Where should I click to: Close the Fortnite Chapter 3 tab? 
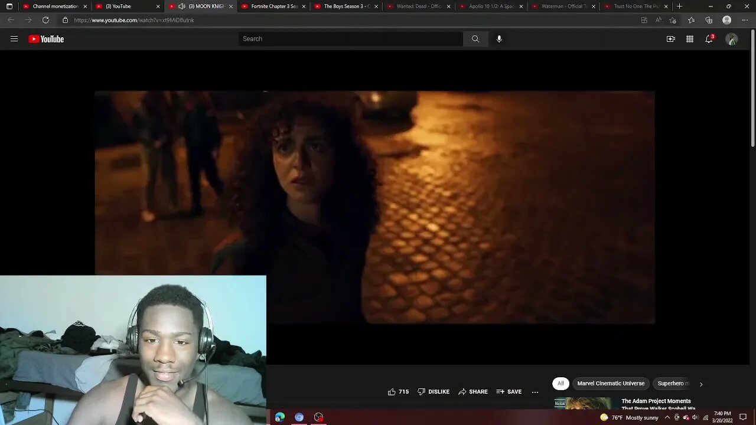304,6
